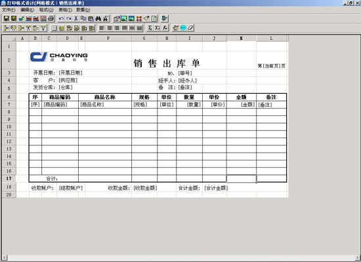
Task: Click the Print printer icon
Action: (x=51, y=18)
